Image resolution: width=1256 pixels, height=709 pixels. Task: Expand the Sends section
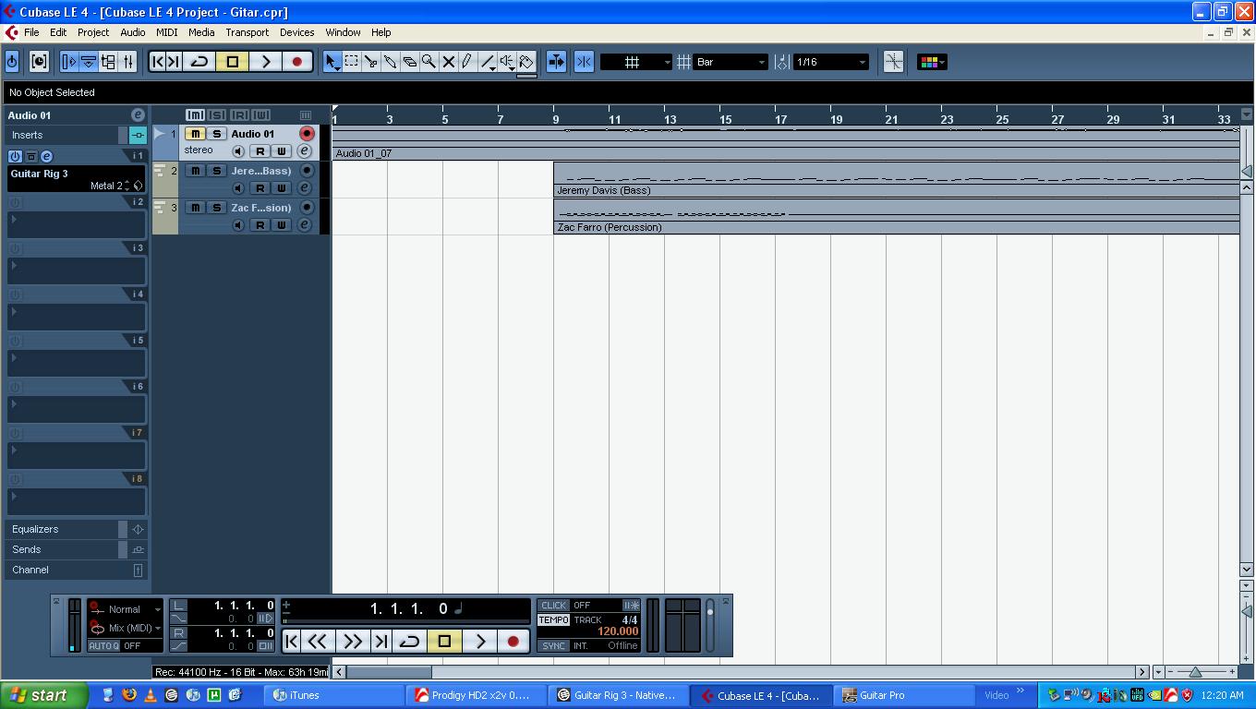click(x=78, y=549)
